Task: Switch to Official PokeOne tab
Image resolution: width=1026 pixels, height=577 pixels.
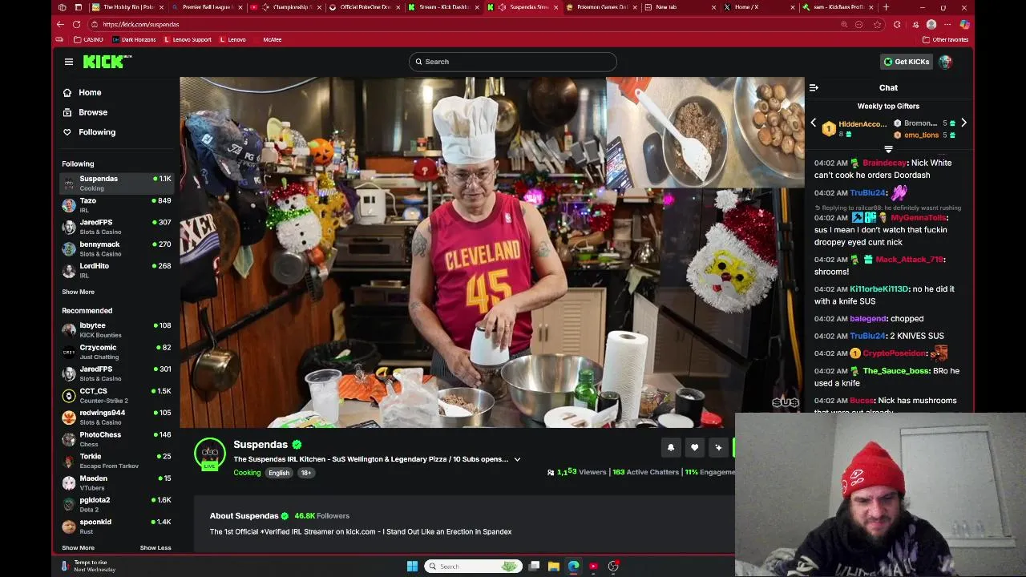Action: 364,7
